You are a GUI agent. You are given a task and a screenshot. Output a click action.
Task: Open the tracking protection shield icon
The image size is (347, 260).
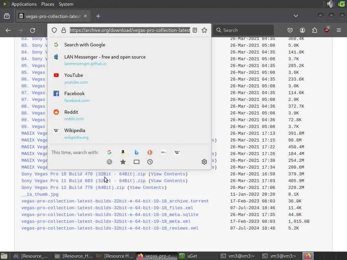(x=54, y=30)
